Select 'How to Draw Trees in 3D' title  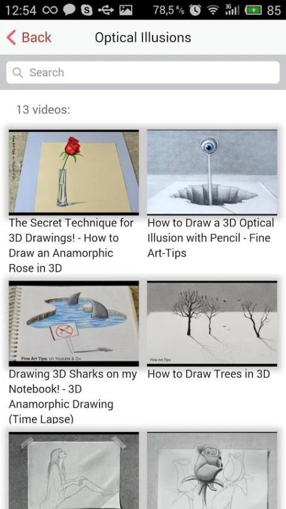tap(209, 374)
